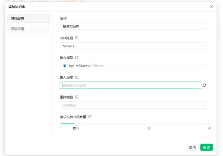Click the info icon beside 文档处理

coord(77,38)
